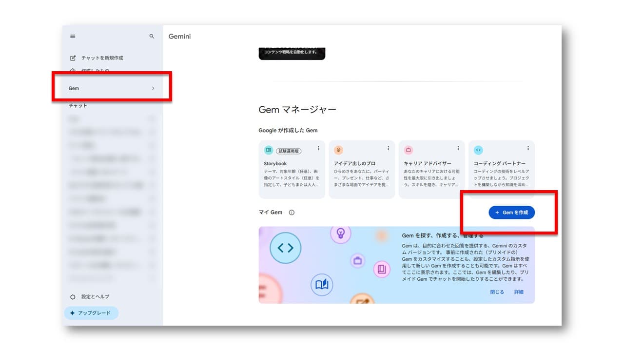Open 設定とヘルプ via the gear icon
This screenshot has width=624, height=351.
click(x=73, y=296)
